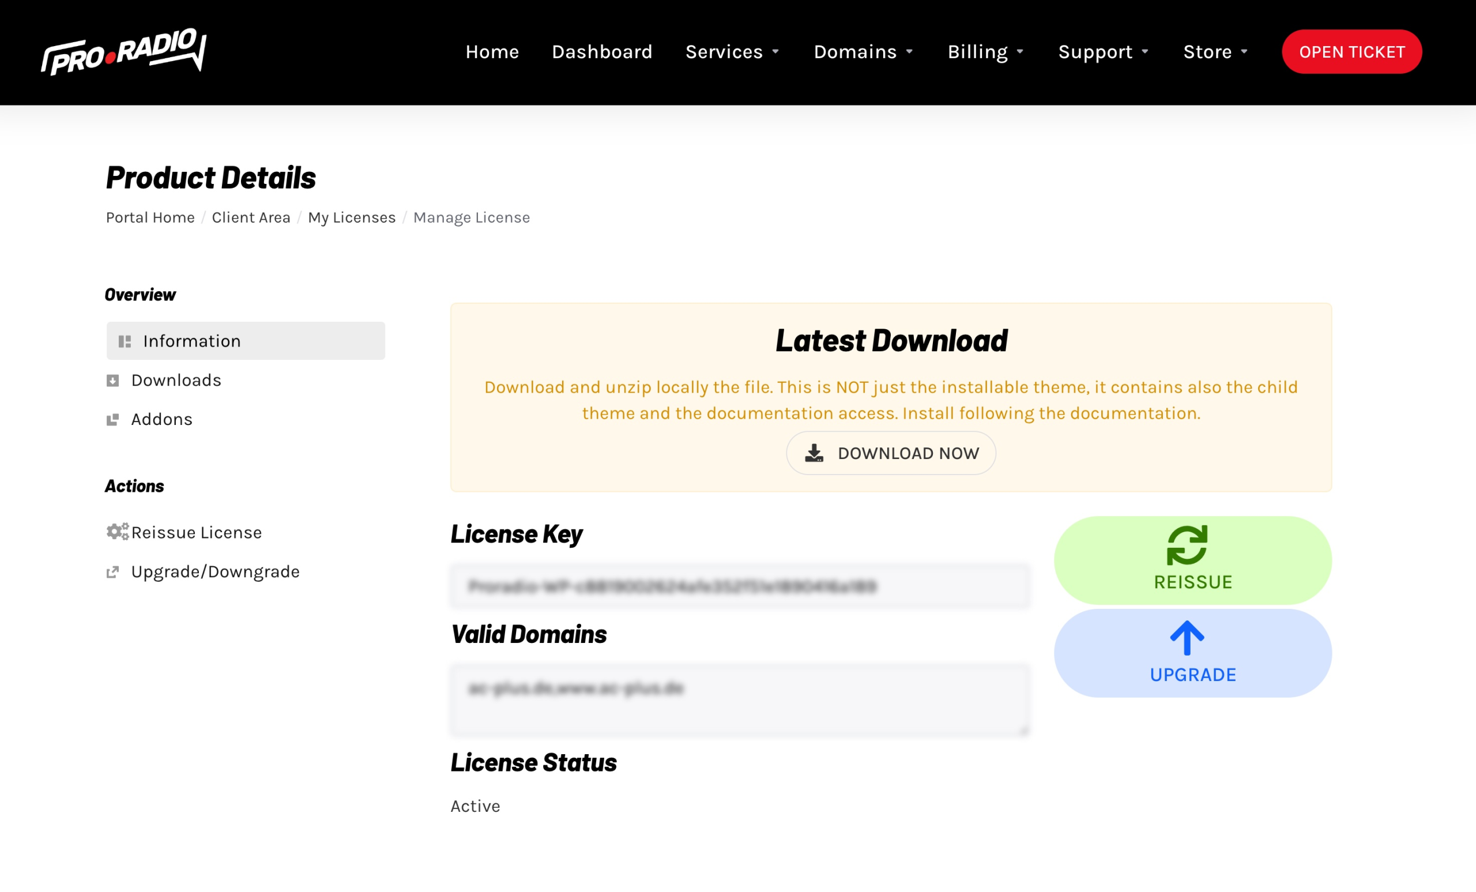This screenshot has height=892, width=1476.
Task: Click the download icon in Download Now
Action: point(814,453)
